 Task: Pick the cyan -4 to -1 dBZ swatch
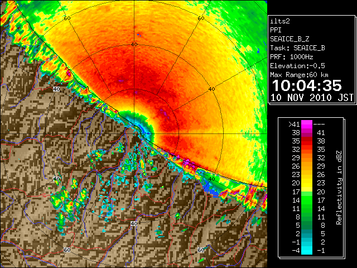[x=307, y=251]
